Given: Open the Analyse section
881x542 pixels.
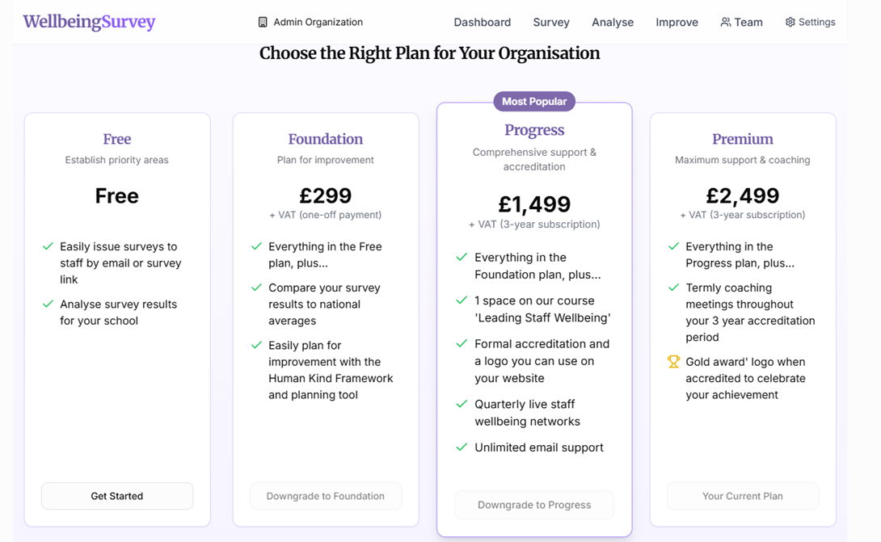Looking at the screenshot, I should (x=613, y=22).
